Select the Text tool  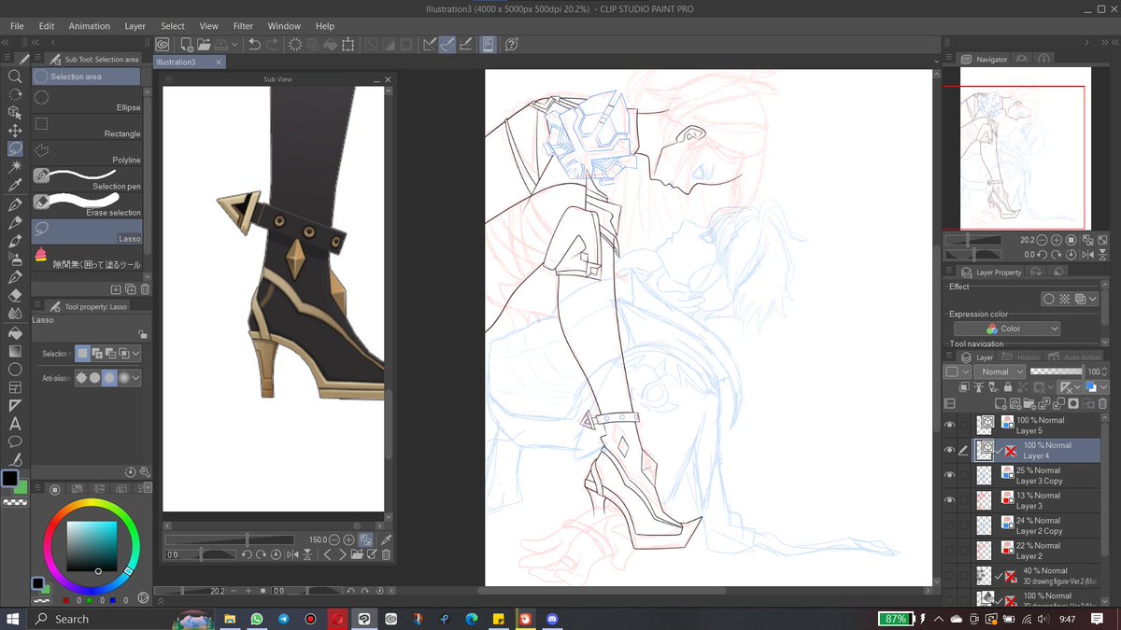coord(13,422)
